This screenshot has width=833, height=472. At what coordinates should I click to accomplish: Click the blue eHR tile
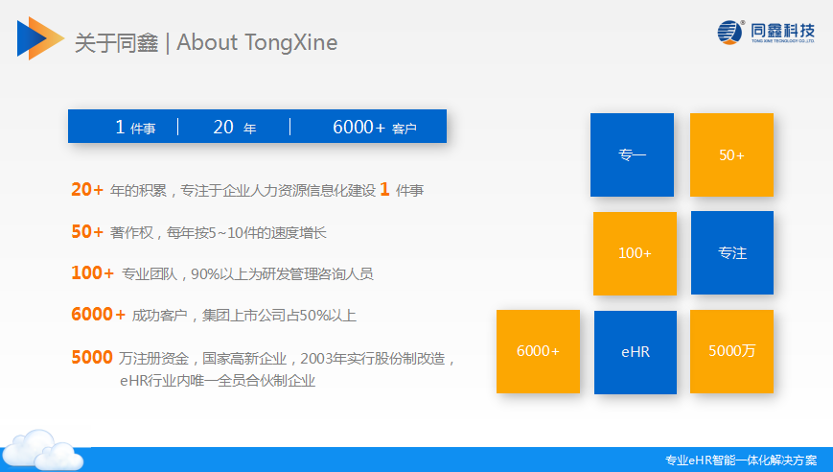click(636, 352)
